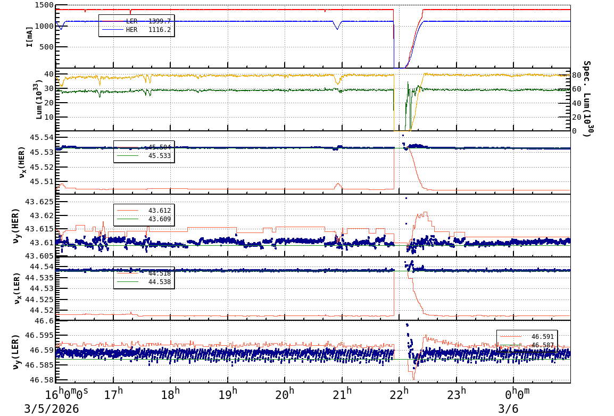Click the 80 specific luminosity tick

click(x=577, y=75)
